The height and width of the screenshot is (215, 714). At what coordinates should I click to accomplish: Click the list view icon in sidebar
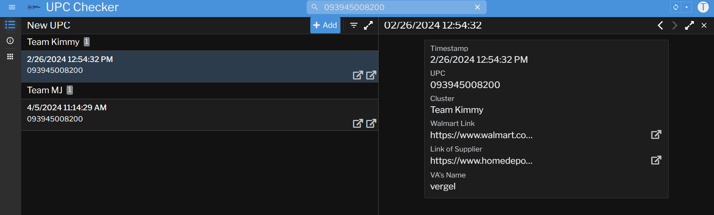(x=10, y=25)
